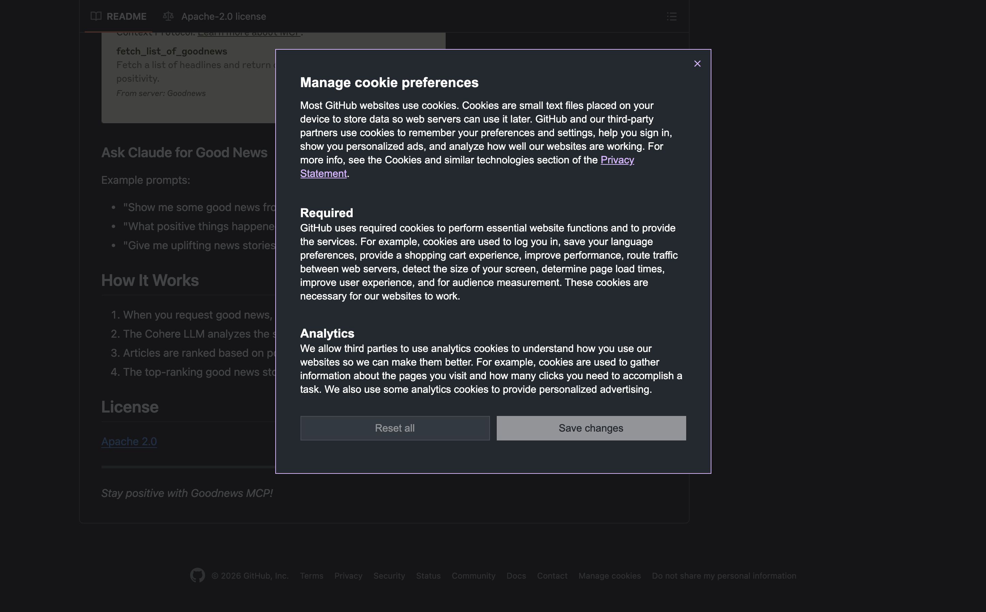Screen dimensions: 986x612
Task: Click the GitHub logo in footer
Action: click(x=197, y=575)
